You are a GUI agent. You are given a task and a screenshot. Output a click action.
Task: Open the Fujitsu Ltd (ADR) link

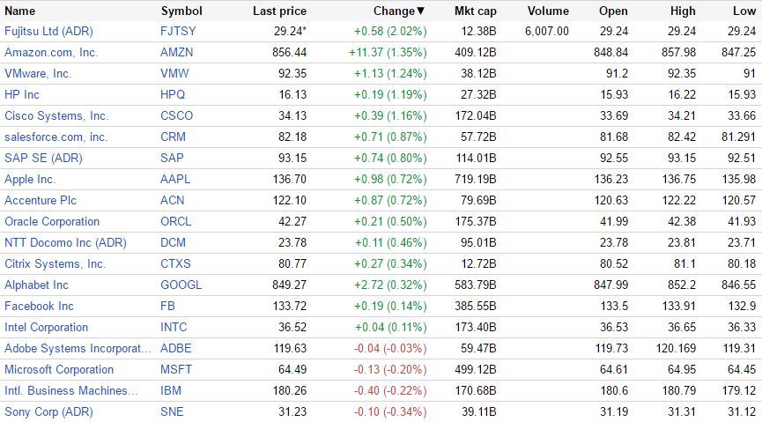[x=48, y=31]
